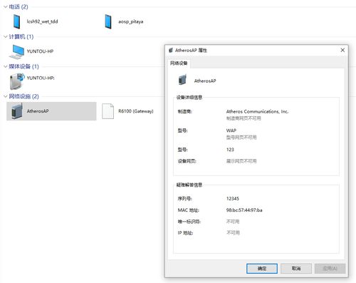Click the small dialog title bar icon
Image resolution: width=356 pixels, height=283 pixels.
pos(170,50)
